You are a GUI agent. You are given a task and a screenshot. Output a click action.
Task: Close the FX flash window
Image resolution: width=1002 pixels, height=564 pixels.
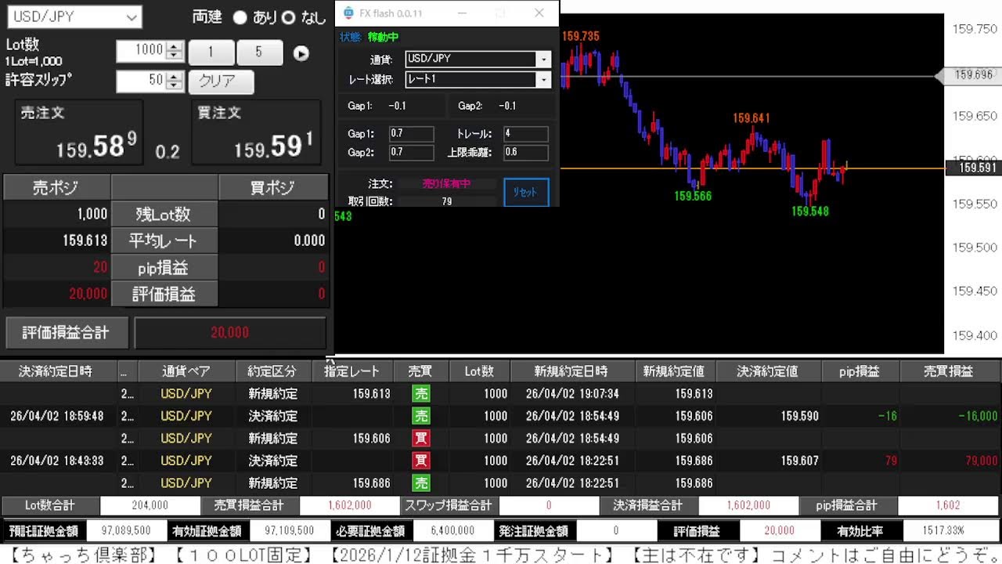tap(539, 13)
